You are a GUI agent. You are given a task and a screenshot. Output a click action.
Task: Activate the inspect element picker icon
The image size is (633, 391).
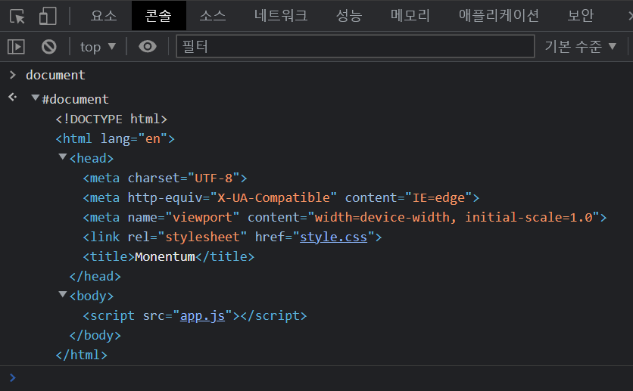click(17, 16)
